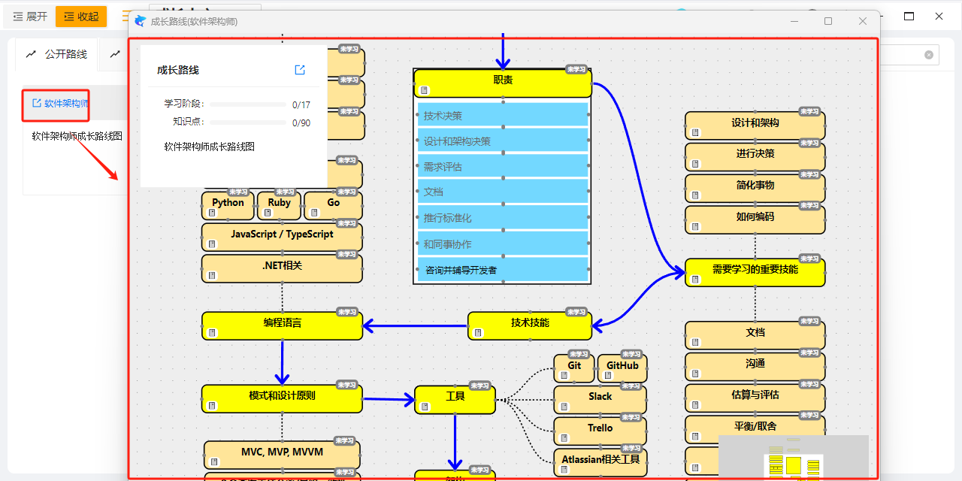Toggle 未学习 badge on 模式和设计原则 node
Viewport: 962px width, 481px height.
point(346,385)
